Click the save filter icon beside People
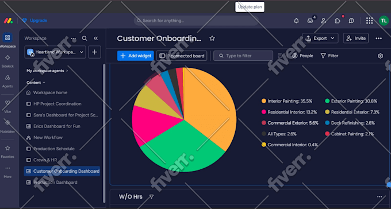This screenshot has width=391, height=209. coord(280,56)
